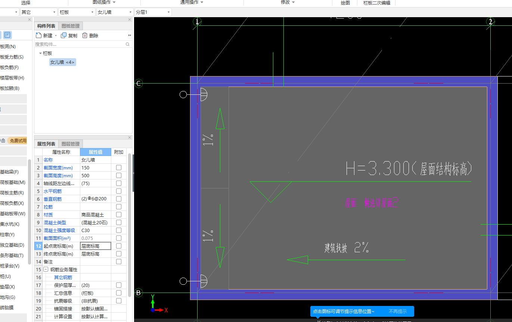Select 独立基础(D) in navigation list
The height and width of the screenshot is (322, 512).
(12, 245)
